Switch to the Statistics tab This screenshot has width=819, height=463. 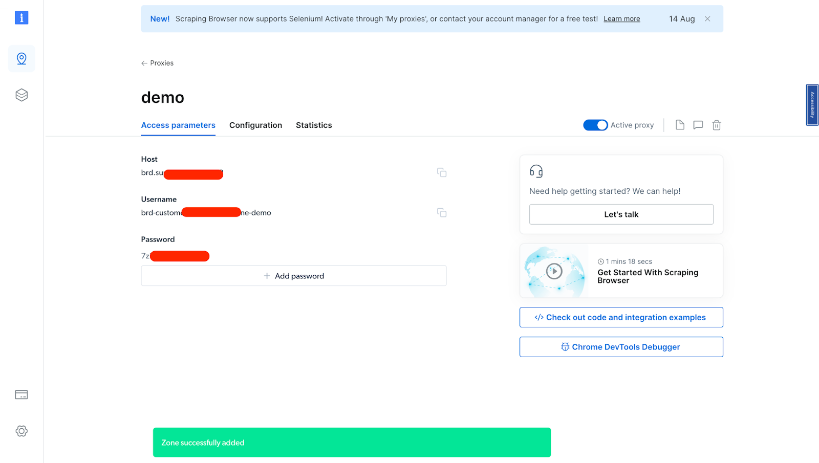pyautogui.click(x=314, y=125)
